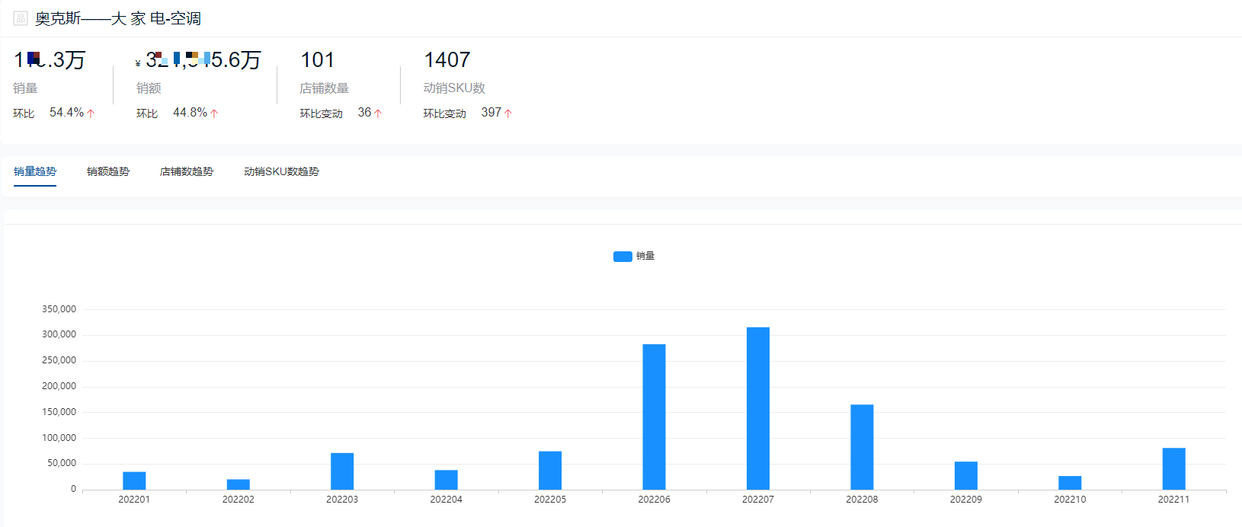Click the 202208 sales bar

(x=862, y=447)
